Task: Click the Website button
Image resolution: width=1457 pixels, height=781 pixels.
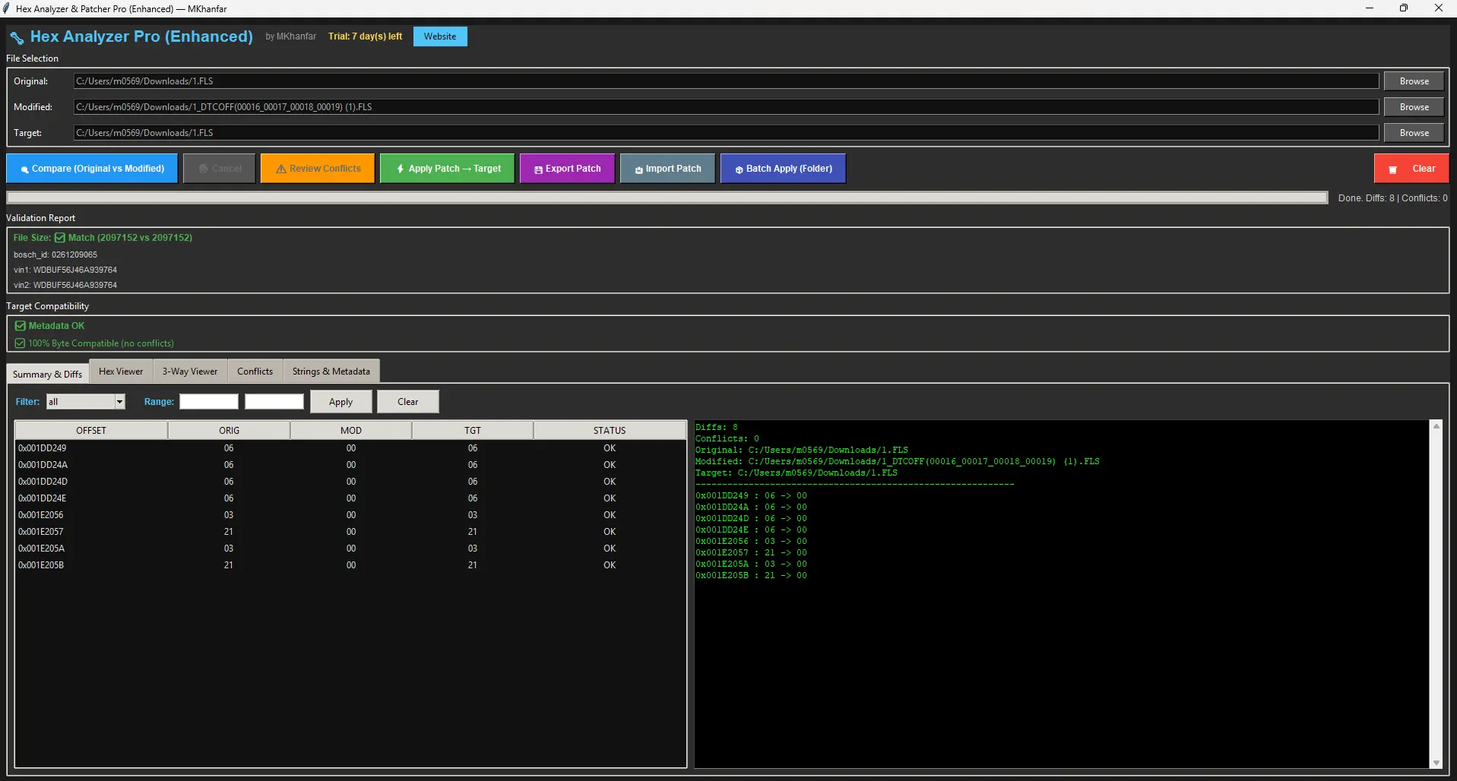Action: point(439,36)
